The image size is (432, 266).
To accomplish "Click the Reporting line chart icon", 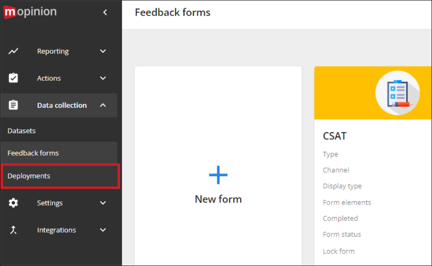I will 13,51.
